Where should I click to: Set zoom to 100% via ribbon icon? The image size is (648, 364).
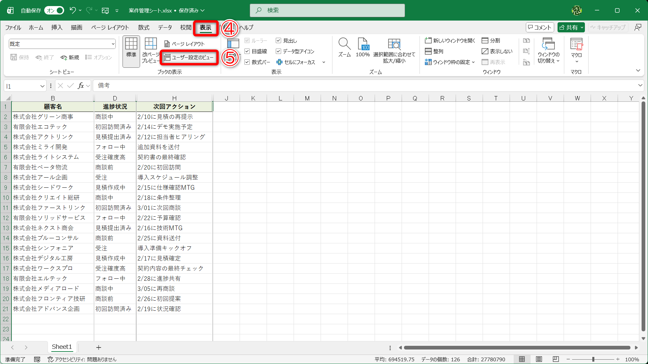[x=363, y=47]
